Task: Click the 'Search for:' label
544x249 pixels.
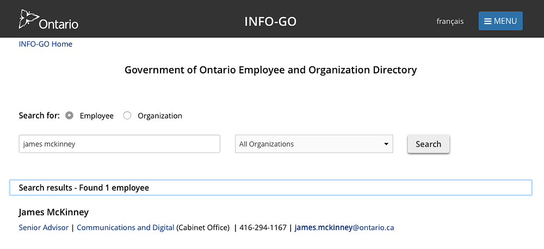Action: tap(39, 115)
